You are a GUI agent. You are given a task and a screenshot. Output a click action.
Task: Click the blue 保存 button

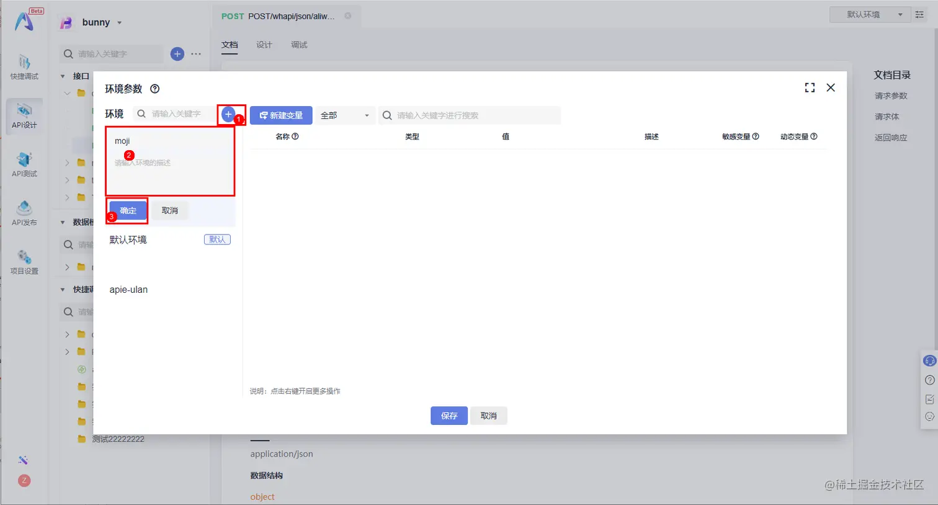pyautogui.click(x=449, y=416)
